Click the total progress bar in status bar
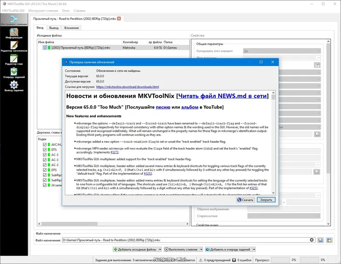Viewport: 341px width, 264px height. [309, 260]
